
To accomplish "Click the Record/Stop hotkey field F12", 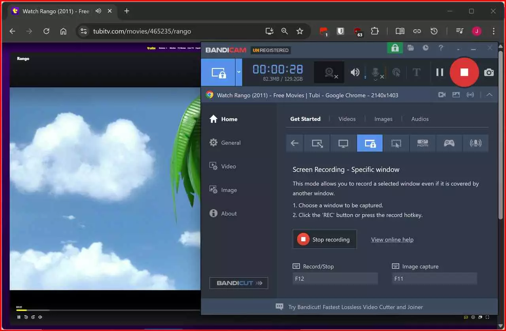I will [x=335, y=278].
